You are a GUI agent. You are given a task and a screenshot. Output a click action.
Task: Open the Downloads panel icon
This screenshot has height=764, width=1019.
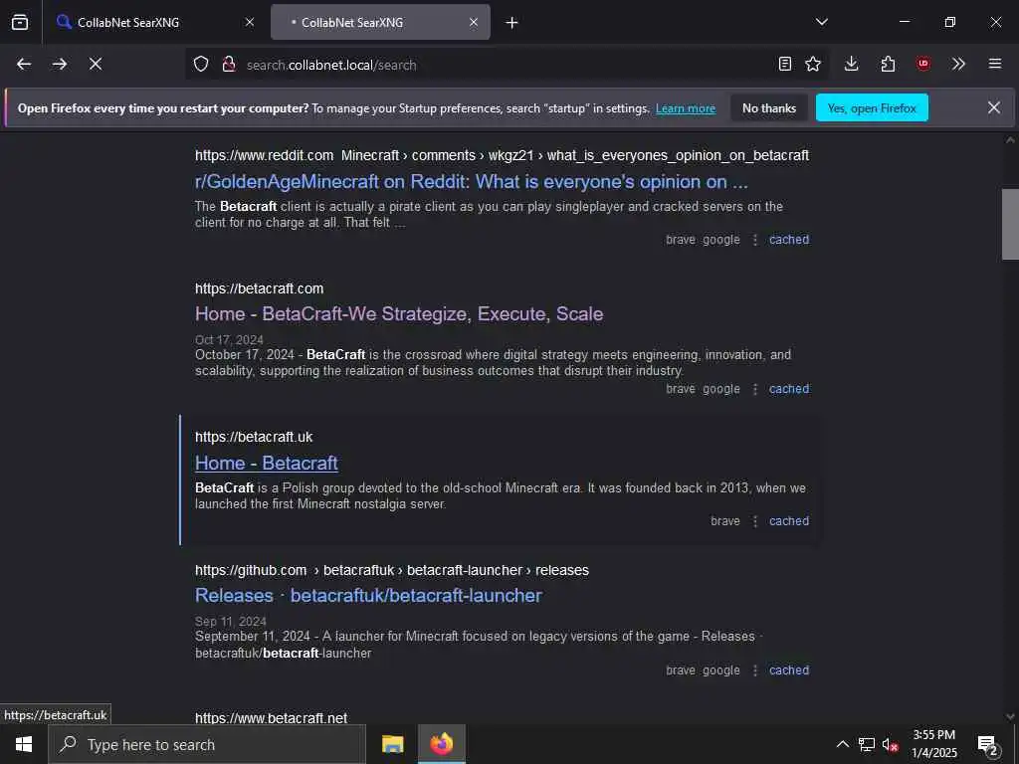pos(852,64)
